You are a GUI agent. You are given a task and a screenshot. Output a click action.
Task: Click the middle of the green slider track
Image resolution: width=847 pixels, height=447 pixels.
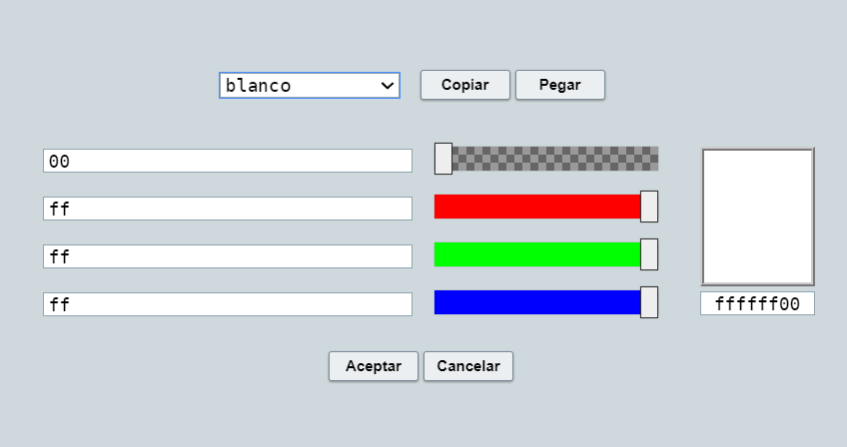(x=546, y=254)
